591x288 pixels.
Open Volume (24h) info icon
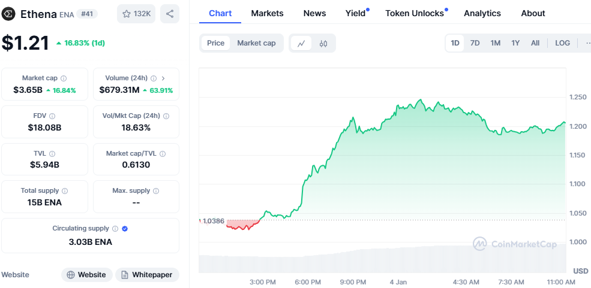click(154, 78)
